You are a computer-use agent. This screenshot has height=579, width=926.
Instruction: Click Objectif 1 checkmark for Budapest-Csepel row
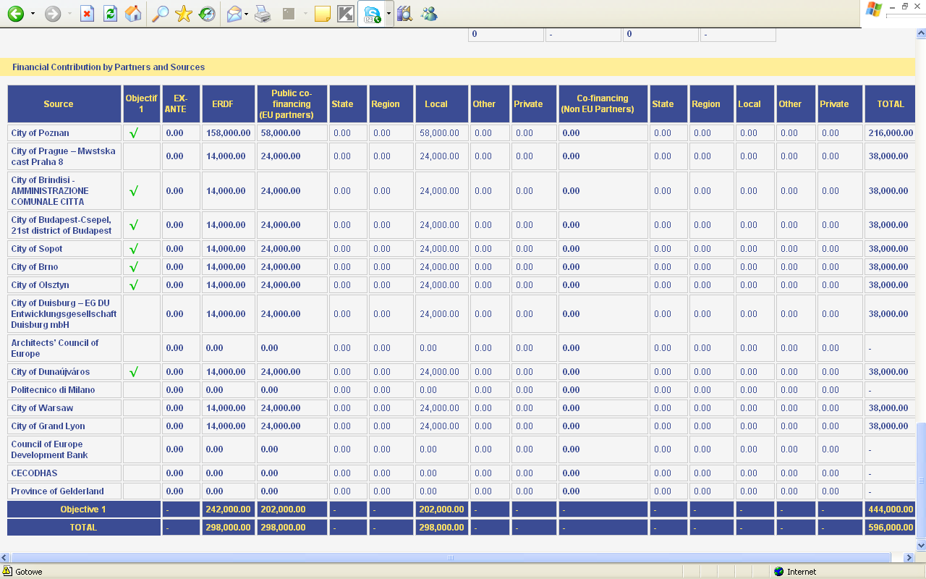133,225
